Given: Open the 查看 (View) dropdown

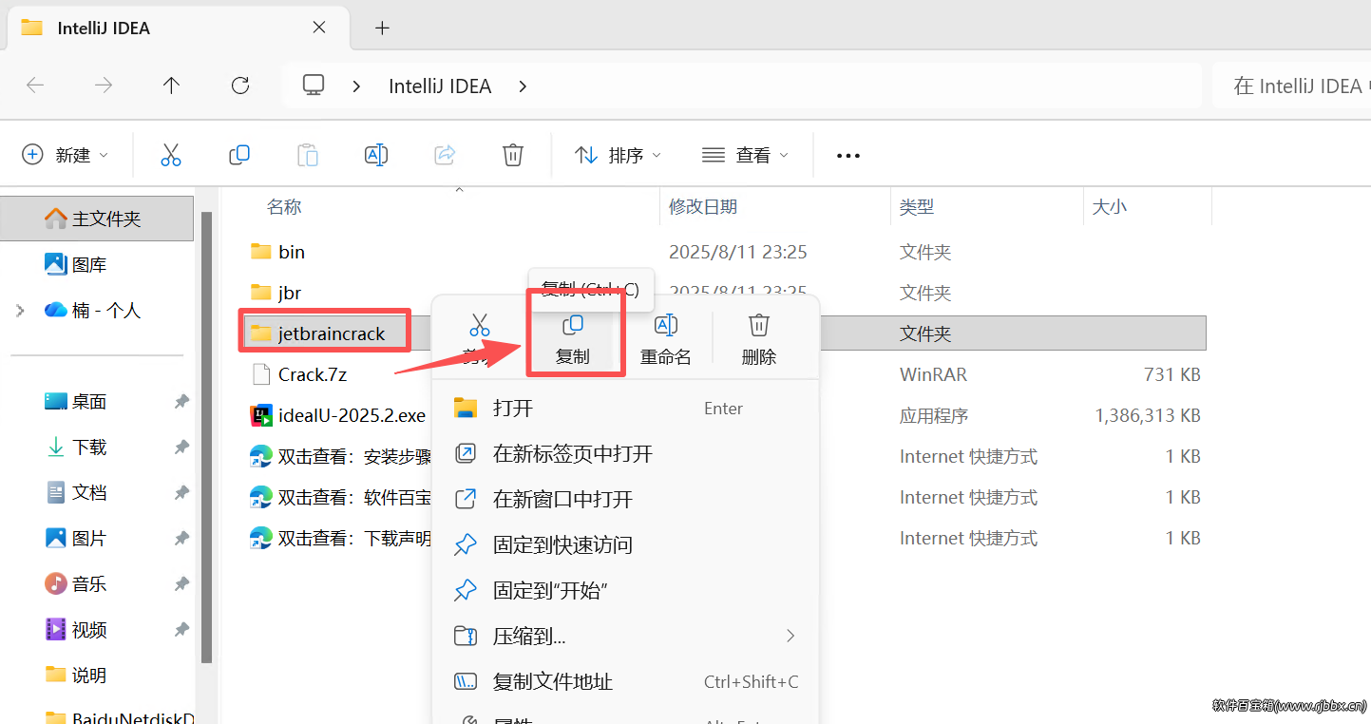Looking at the screenshot, I should tap(745, 155).
